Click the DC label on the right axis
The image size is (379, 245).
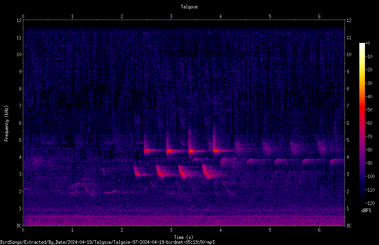[x=349, y=226]
